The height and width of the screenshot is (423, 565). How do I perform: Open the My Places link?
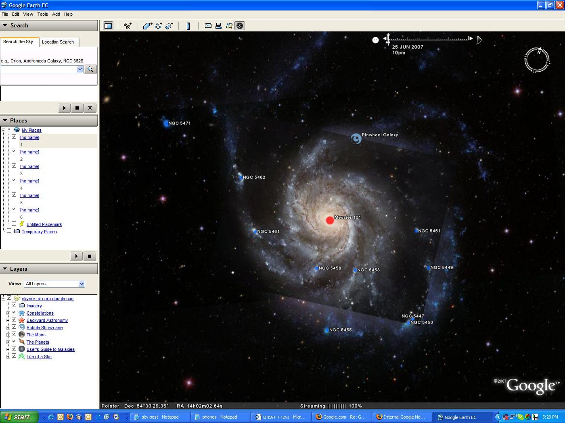pyautogui.click(x=31, y=130)
